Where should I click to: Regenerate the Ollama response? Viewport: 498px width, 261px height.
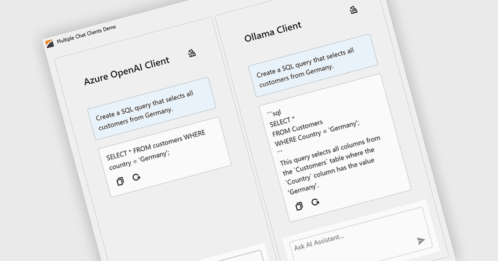point(315,202)
